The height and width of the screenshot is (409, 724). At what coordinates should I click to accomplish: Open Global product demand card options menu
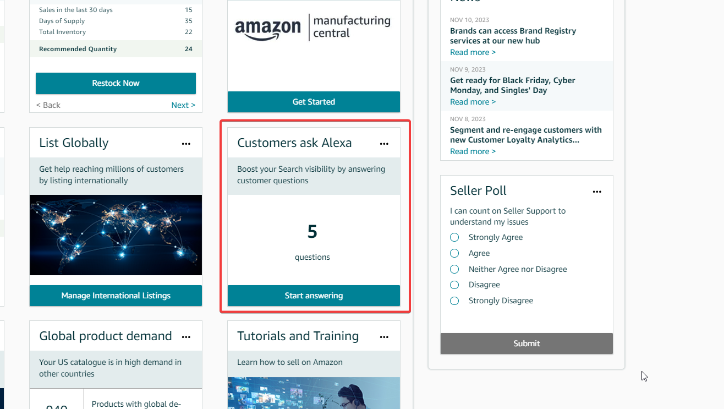pos(186,337)
